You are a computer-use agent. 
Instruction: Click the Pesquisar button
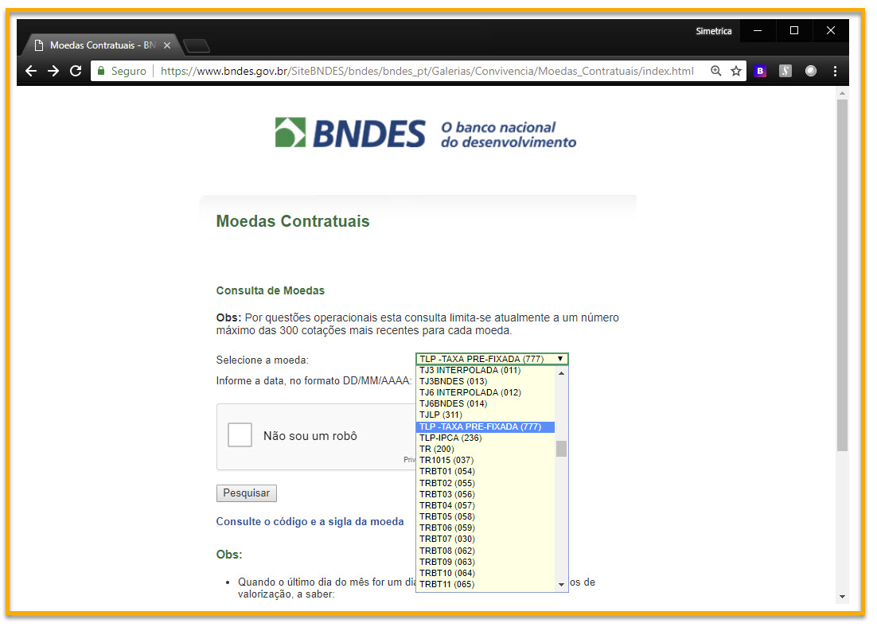[x=247, y=493]
